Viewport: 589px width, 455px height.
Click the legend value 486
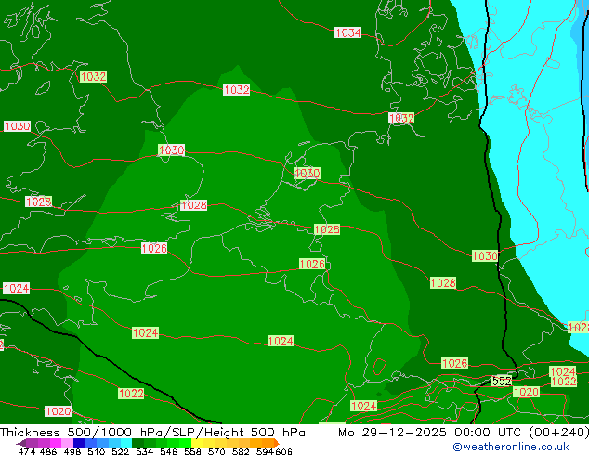(x=48, y=451)
